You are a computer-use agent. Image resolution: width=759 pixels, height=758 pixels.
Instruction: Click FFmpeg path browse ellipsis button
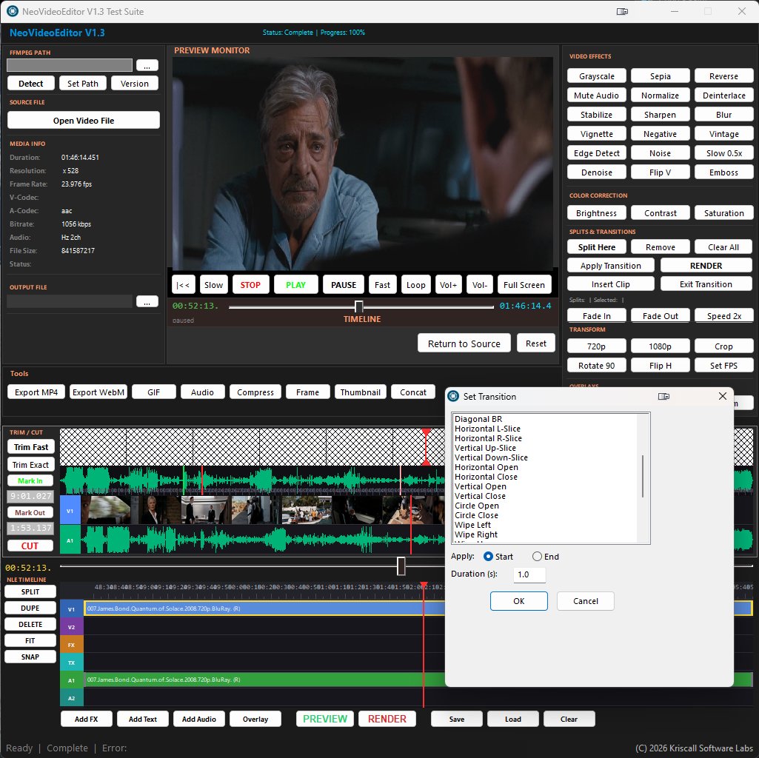click(x=147, y=65)
